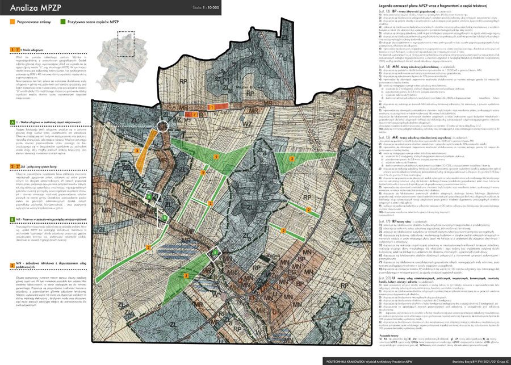The image size is (511, 365).
Task: Click the white circle marker on the map
Action: (x=164, y=126)
